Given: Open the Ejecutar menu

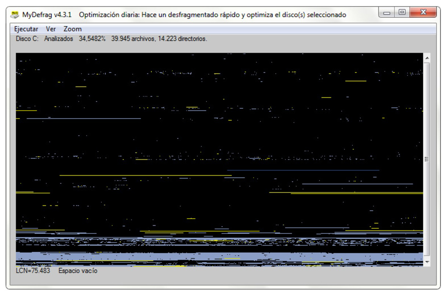Looking at the screenshot, I should (x=26, y=29).
